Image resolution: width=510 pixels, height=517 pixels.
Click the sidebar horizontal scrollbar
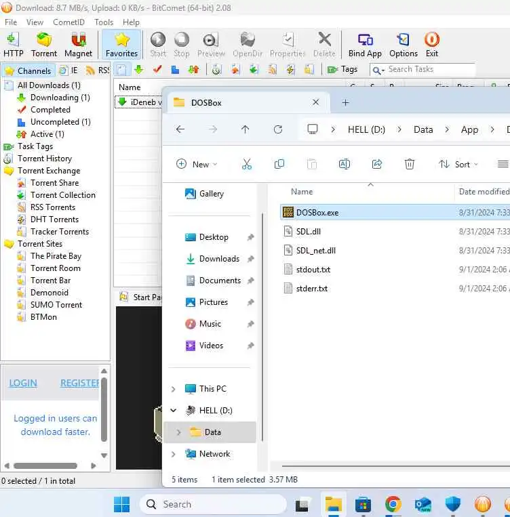(x=45, y=466)
